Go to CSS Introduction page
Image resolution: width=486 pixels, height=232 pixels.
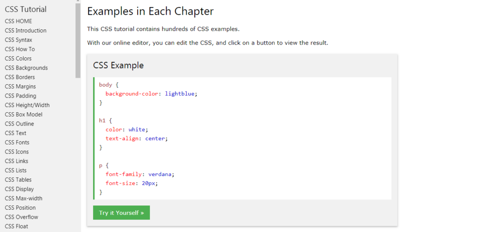click(26, 30)
